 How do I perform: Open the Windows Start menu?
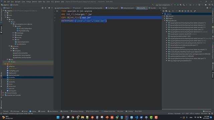click(x=58, y=117)
